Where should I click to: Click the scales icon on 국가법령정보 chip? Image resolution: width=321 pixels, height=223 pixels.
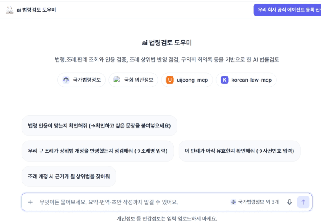pos(66,80)
